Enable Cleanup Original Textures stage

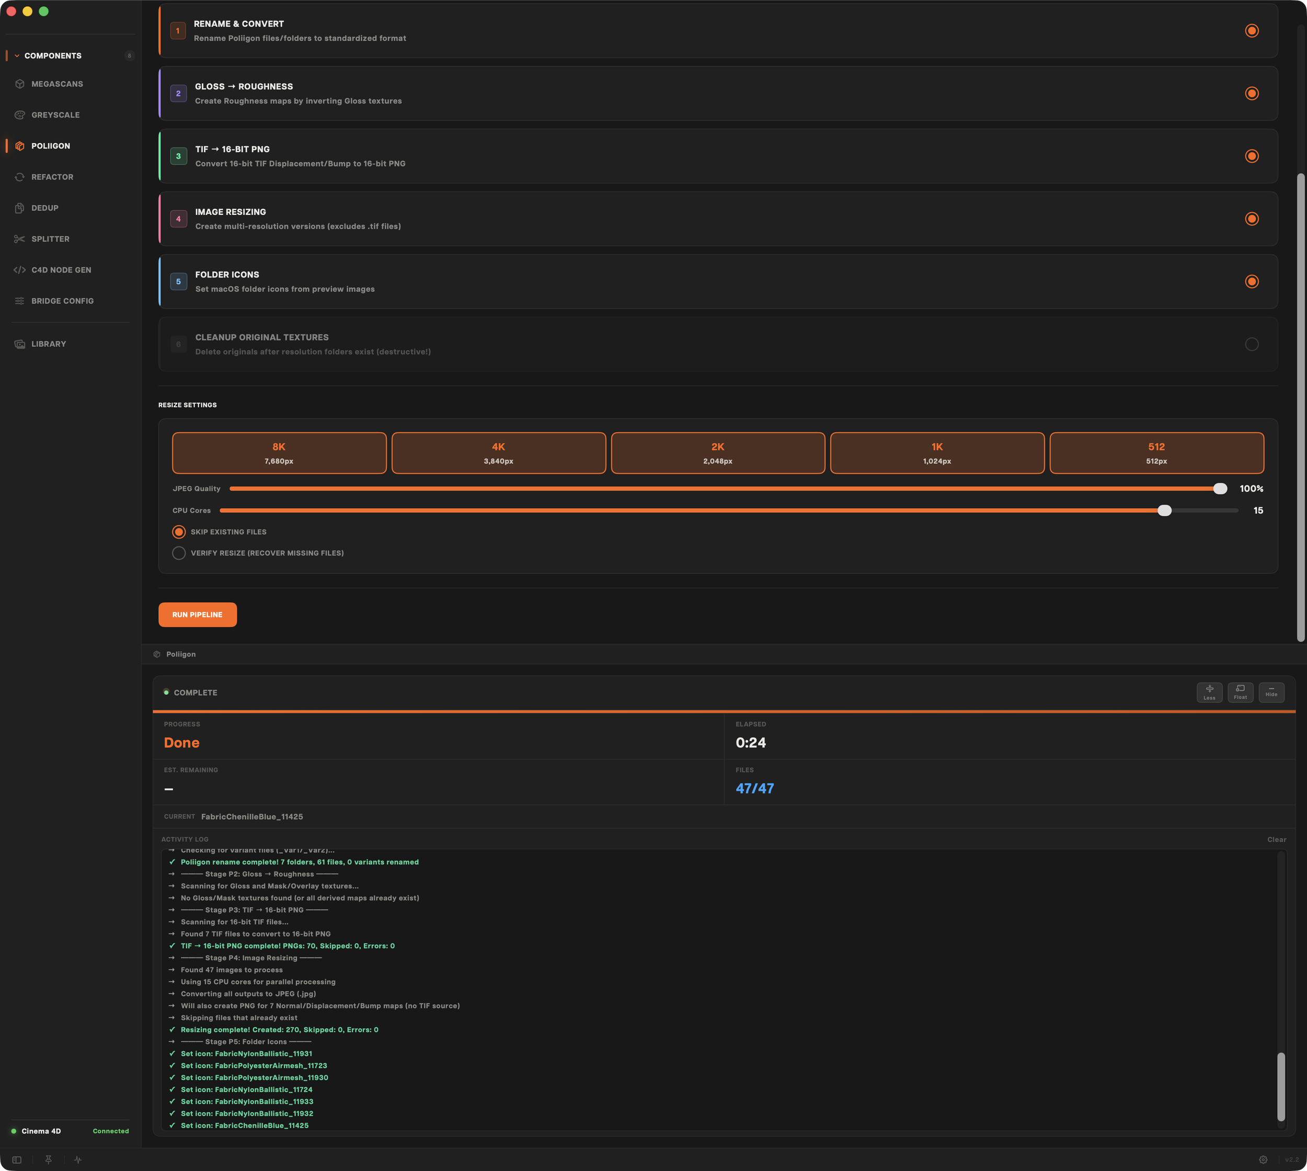[x=1251, y=344]
